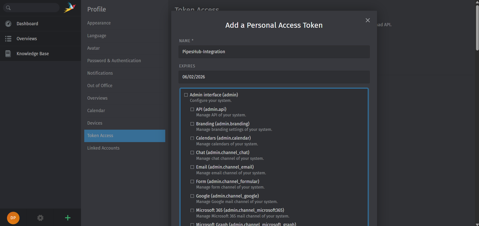Viewport: 479px width, 226px height.
Task: Open the Dashboard from the sidebar
Action: click(x=27, y=23)
